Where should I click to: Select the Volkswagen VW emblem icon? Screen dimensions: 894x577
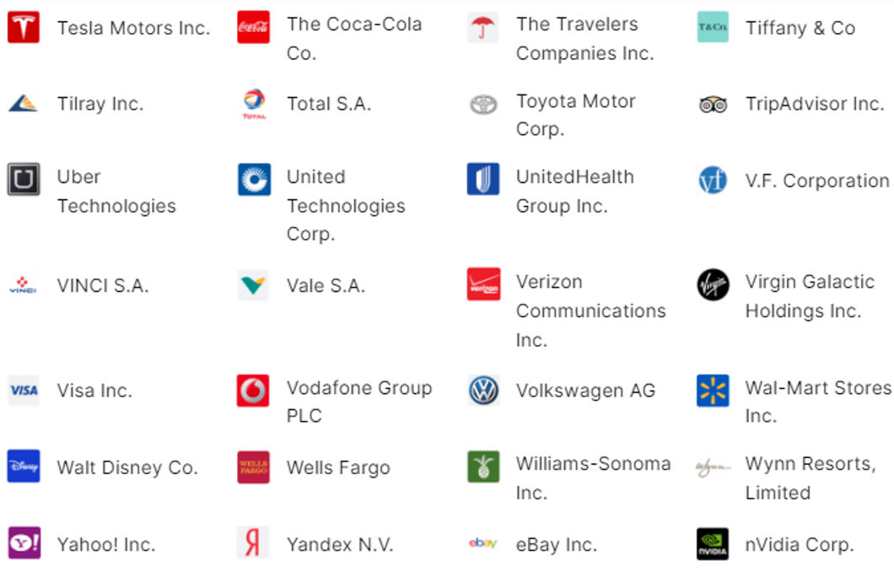click(483, 391)
